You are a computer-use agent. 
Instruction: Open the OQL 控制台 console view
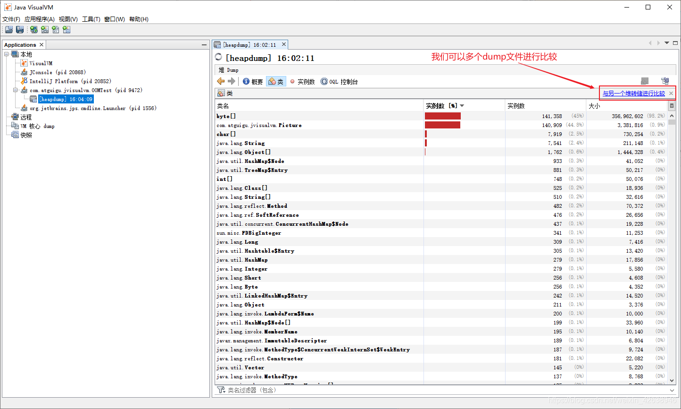coord(339,81)
